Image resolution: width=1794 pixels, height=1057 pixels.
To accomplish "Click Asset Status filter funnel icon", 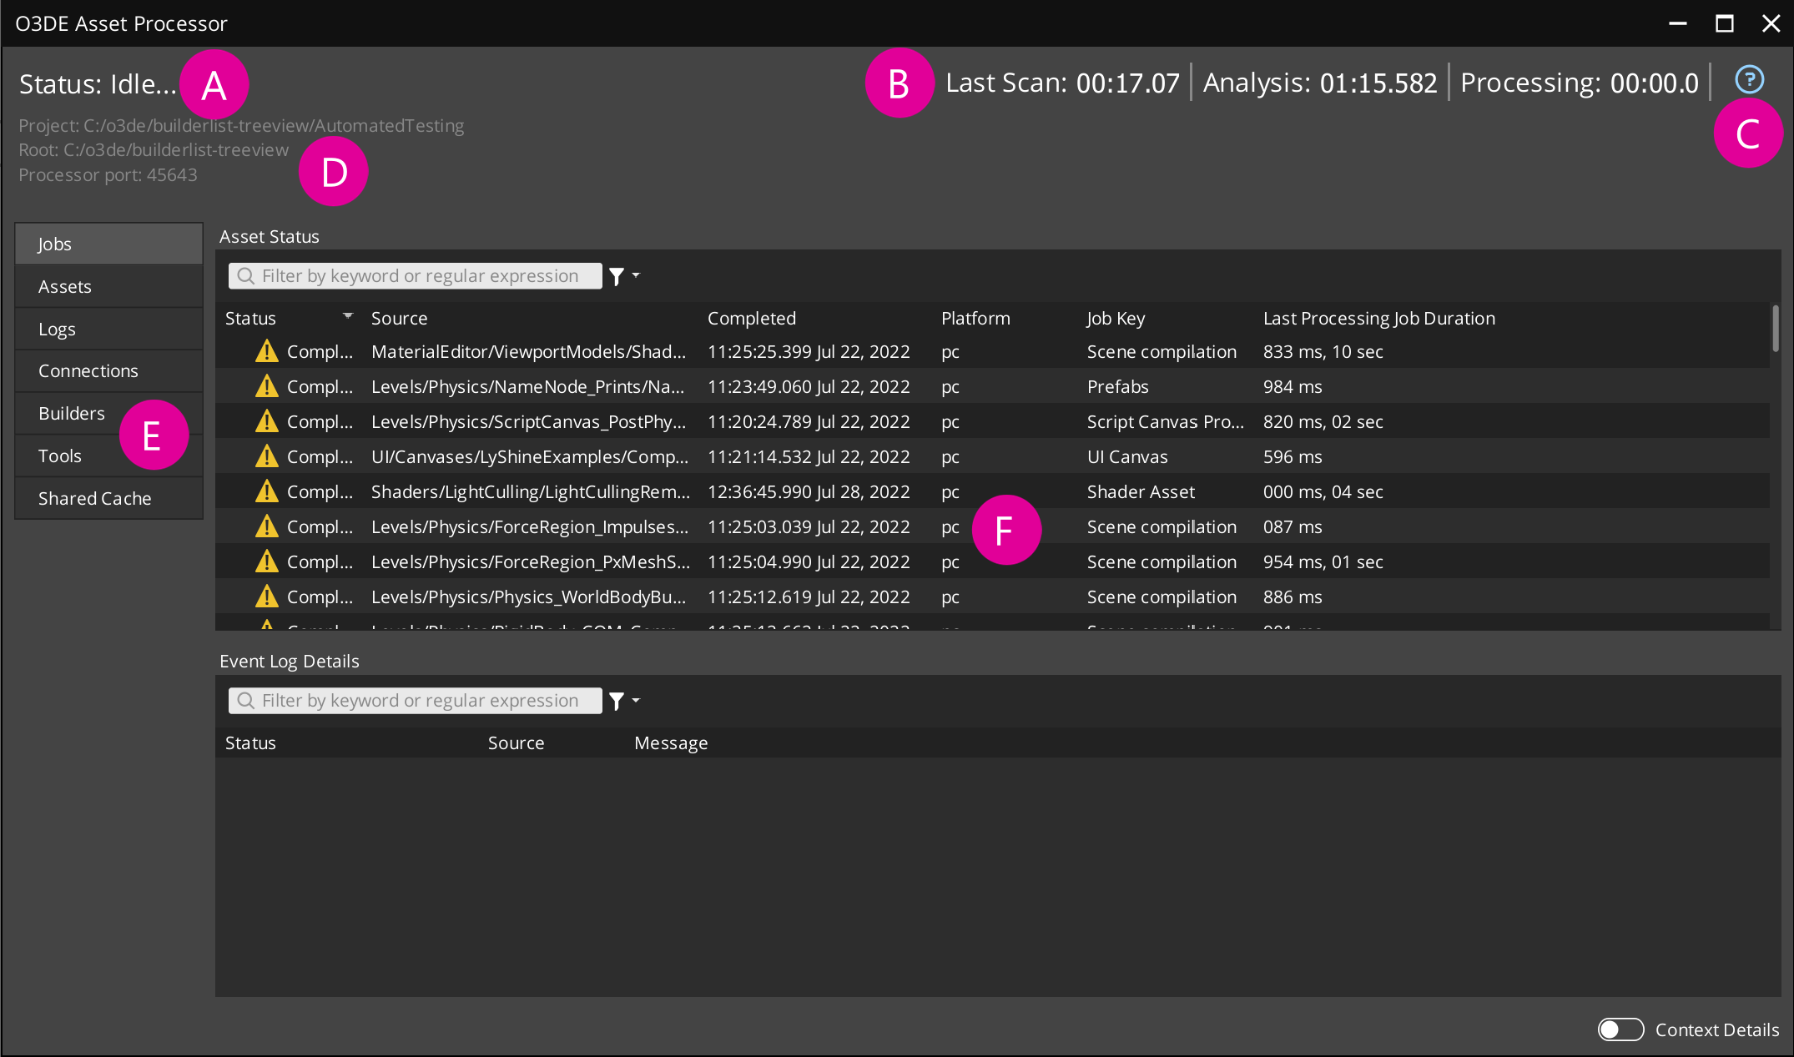I will [617, 276].
